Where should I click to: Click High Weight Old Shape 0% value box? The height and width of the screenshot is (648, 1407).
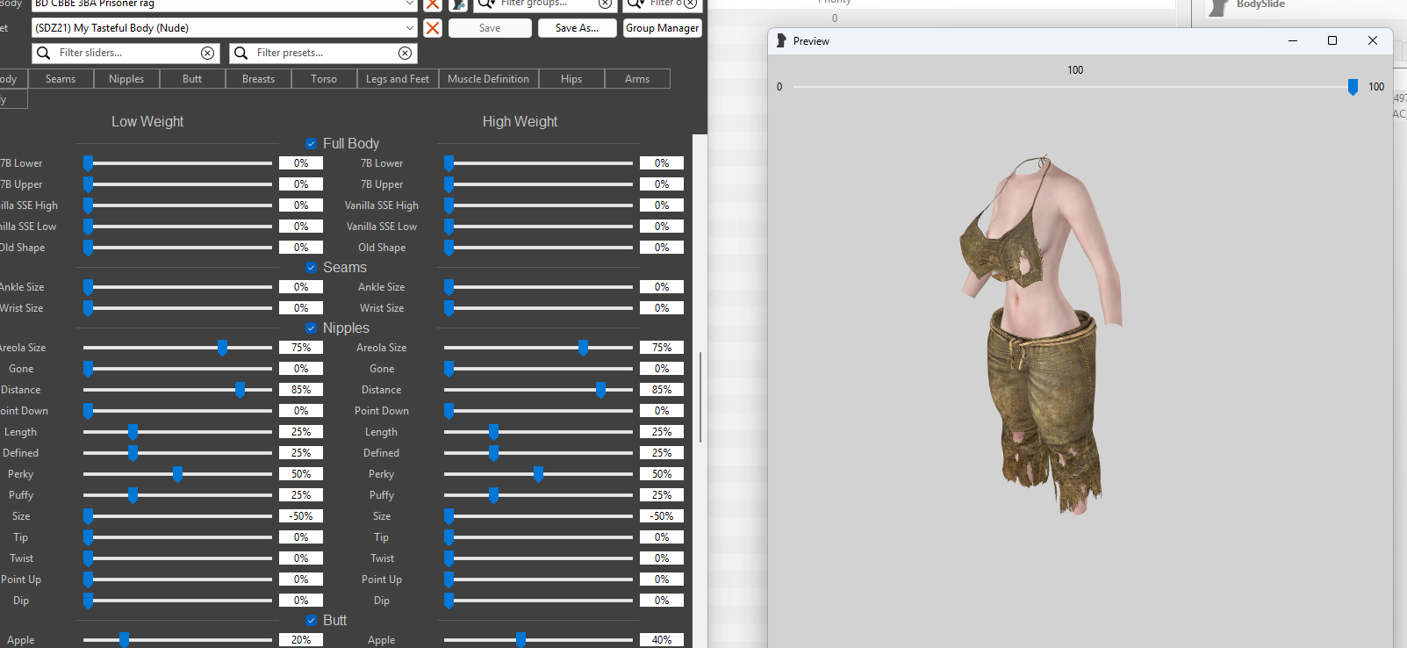(662, 248)
